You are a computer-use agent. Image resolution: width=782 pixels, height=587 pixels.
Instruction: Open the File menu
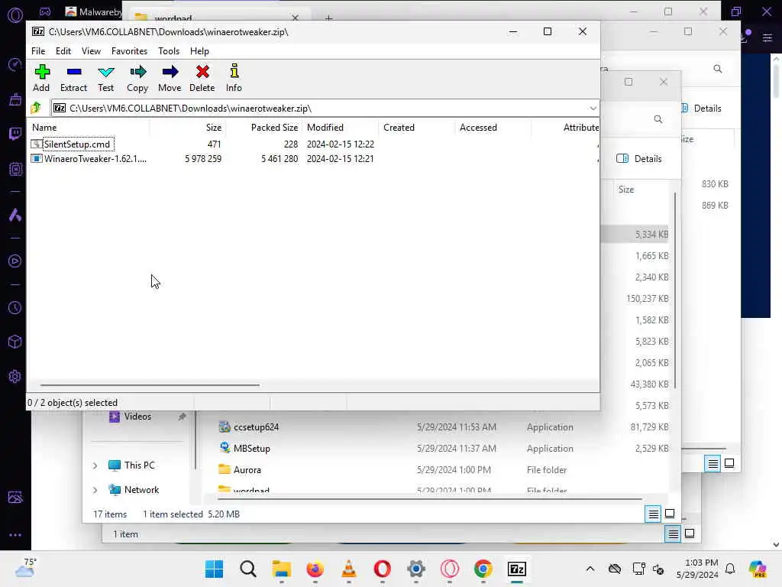tap(38, 51)
